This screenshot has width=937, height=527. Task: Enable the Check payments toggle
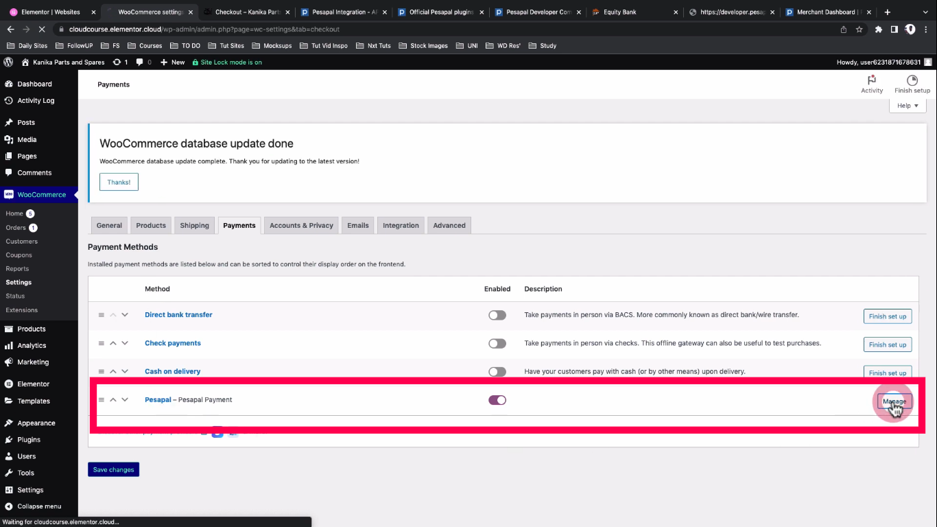pos(497,344)
